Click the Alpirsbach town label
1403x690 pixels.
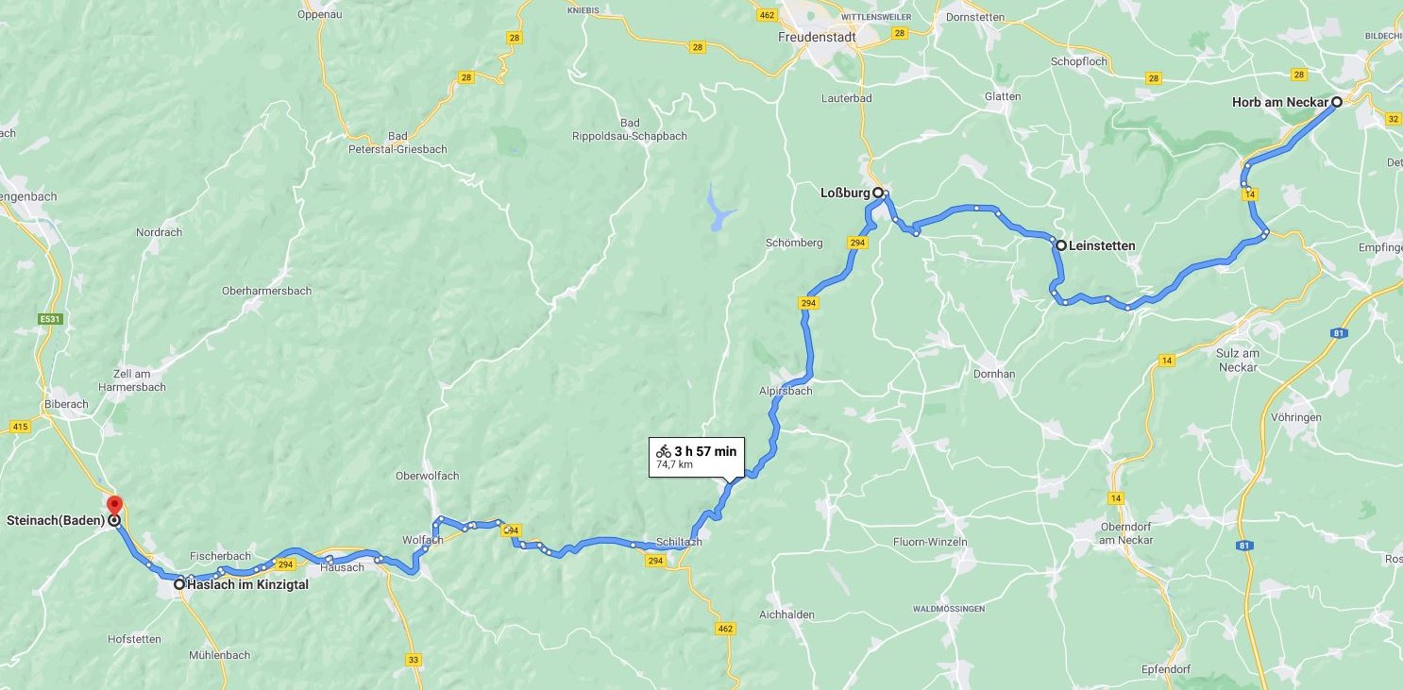point(786,391)
